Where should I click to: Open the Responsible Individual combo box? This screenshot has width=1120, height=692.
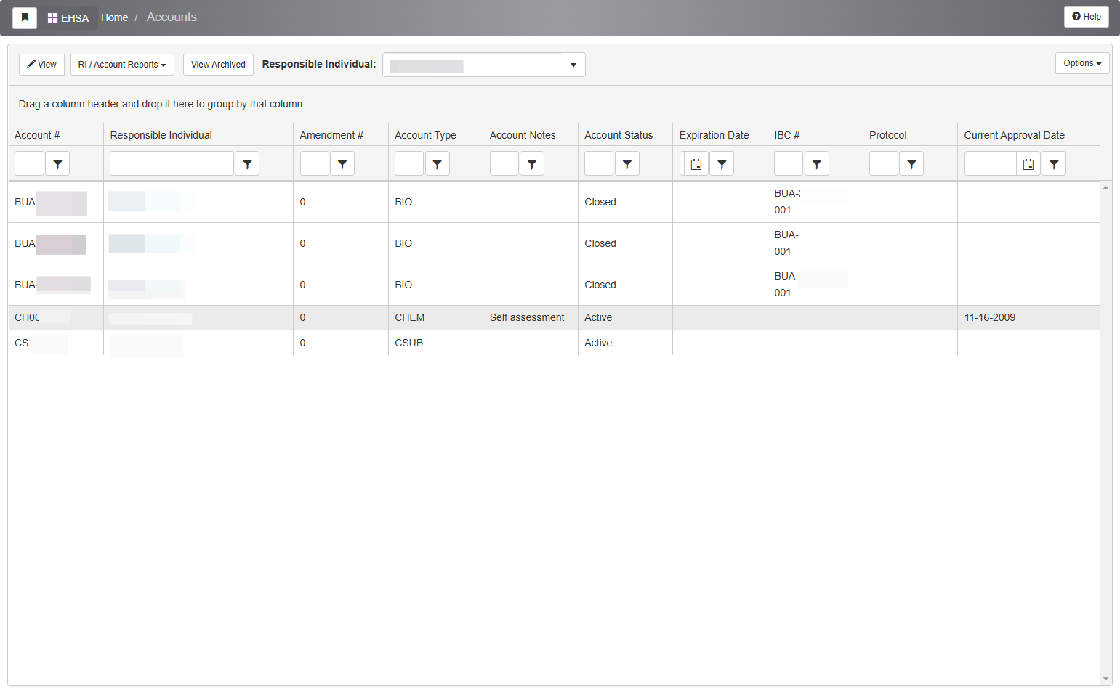coord(484,65)
